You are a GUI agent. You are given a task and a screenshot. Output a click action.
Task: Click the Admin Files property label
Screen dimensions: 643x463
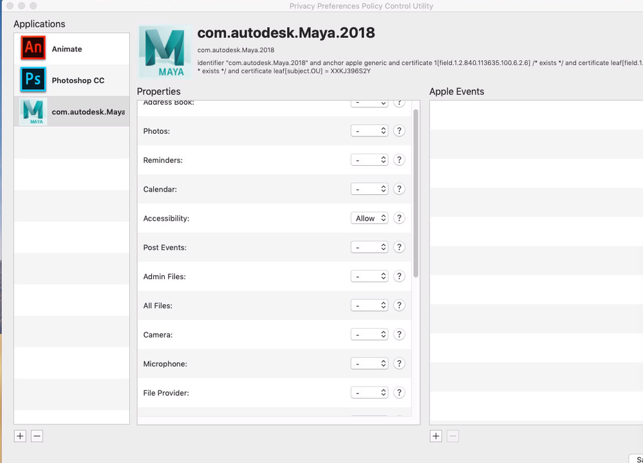point(164,277)
